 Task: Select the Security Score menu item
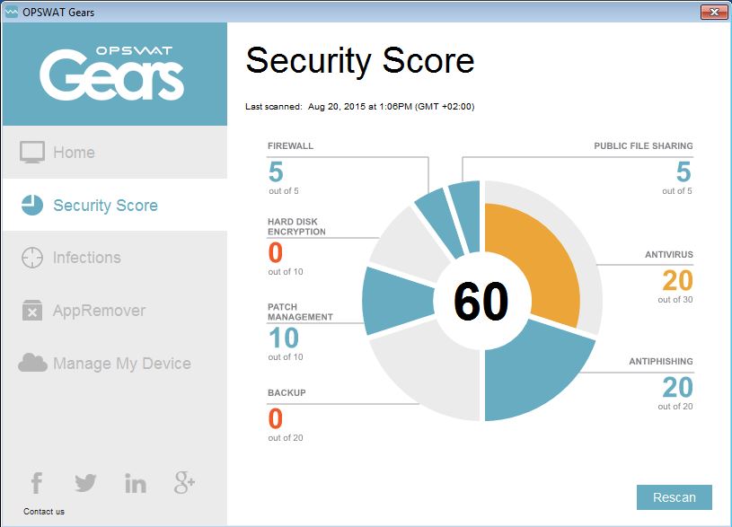coord(114,205)
